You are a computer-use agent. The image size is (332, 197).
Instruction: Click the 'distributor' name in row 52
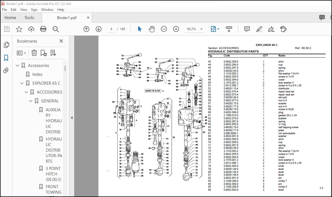coord(284,89)
